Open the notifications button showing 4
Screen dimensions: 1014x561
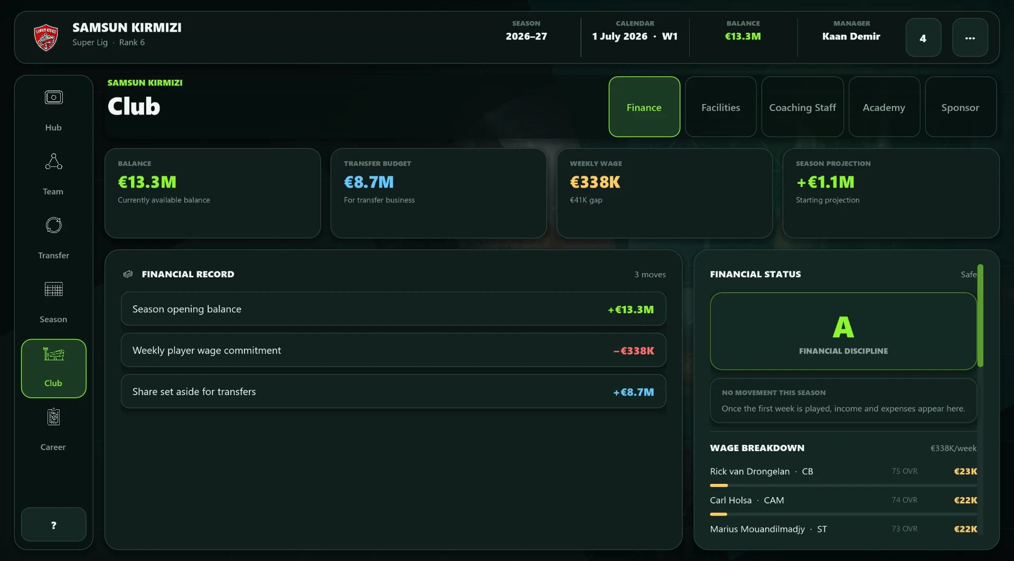923,38
